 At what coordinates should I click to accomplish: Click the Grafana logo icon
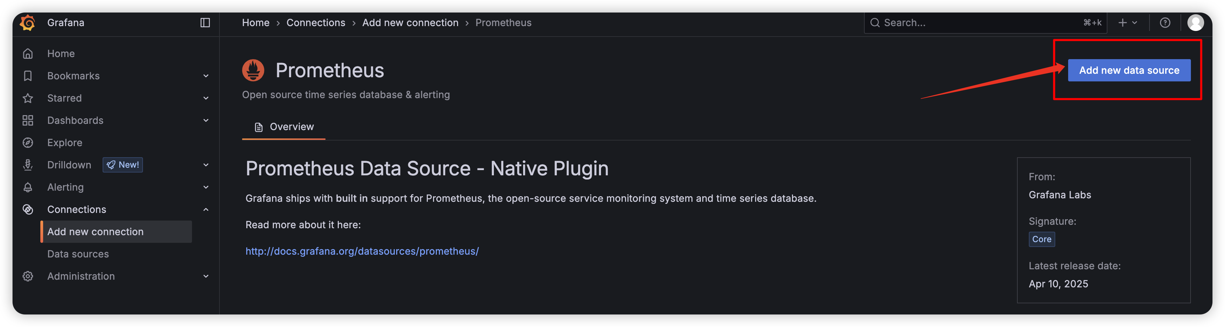27,22
